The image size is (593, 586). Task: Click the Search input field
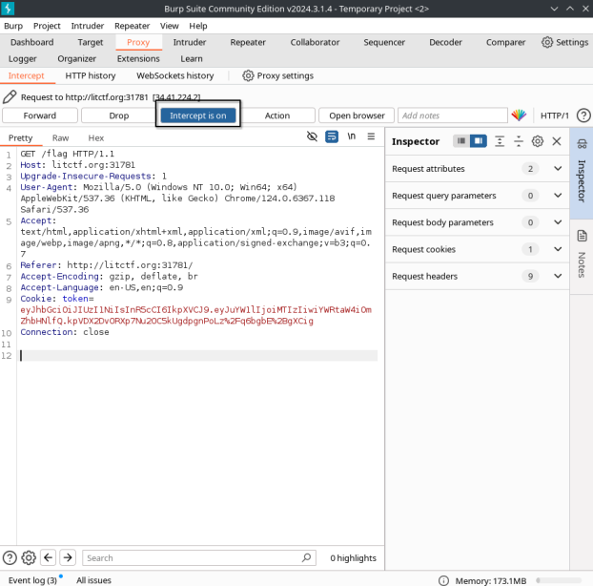point(199,557)
